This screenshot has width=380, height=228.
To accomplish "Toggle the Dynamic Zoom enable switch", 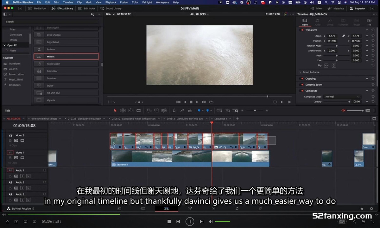I will (302, 85).
